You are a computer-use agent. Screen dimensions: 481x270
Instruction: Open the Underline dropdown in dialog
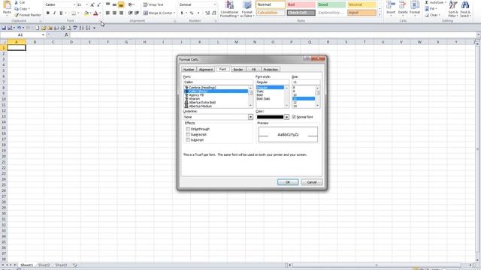pyautogui.click(x=250, y=117)
